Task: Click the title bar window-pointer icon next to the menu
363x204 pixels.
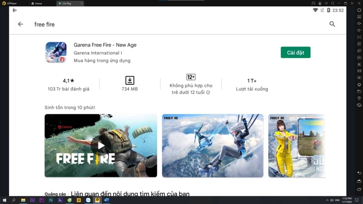Action: (333, 3)
